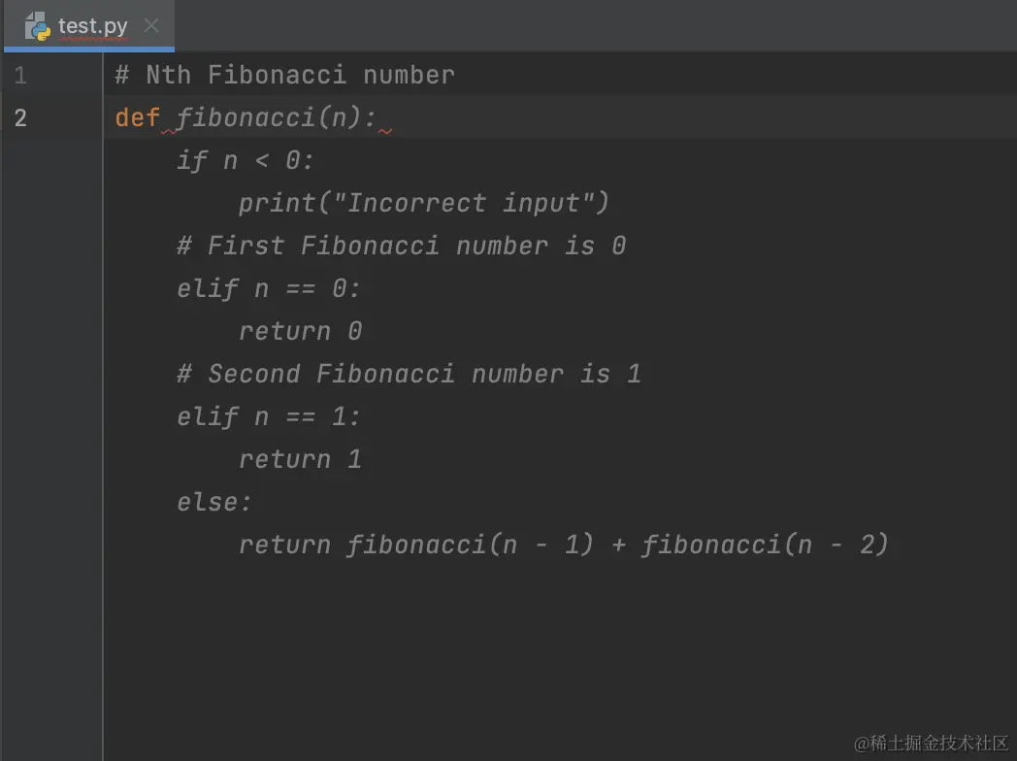Click the Python file icon on the test.py tab
The image size is (1017, 761).
tap(39, 26)
